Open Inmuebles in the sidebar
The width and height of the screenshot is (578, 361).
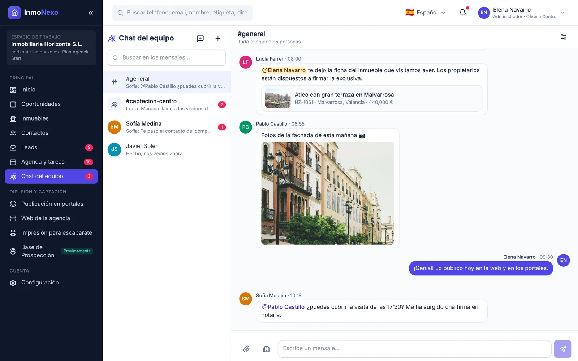pyautogui.click(x=51, y=118)
